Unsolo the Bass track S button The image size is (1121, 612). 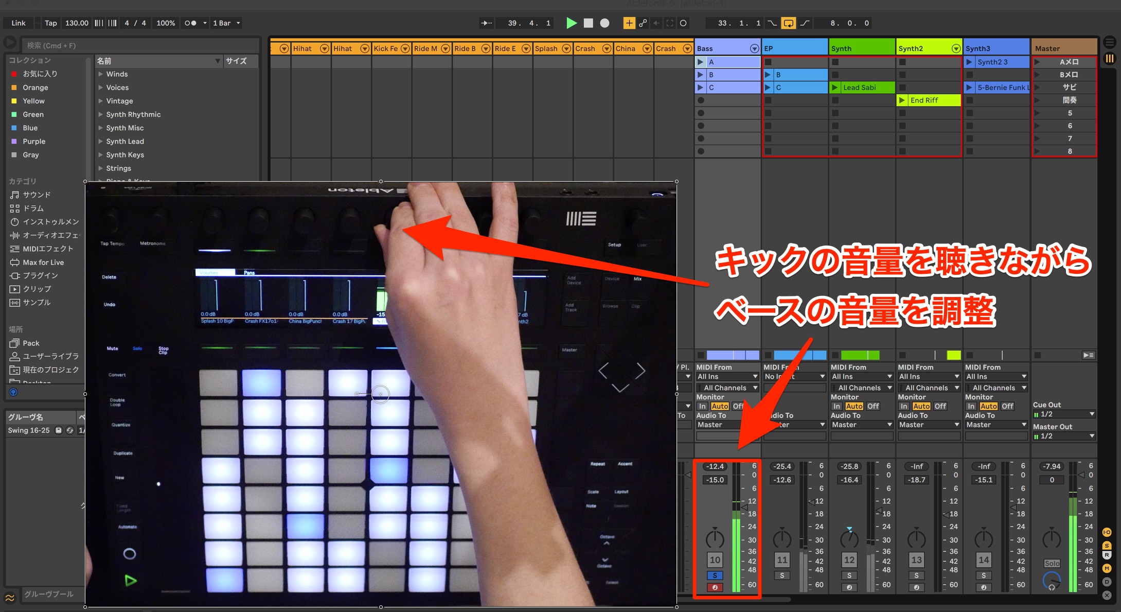point(715,575)
